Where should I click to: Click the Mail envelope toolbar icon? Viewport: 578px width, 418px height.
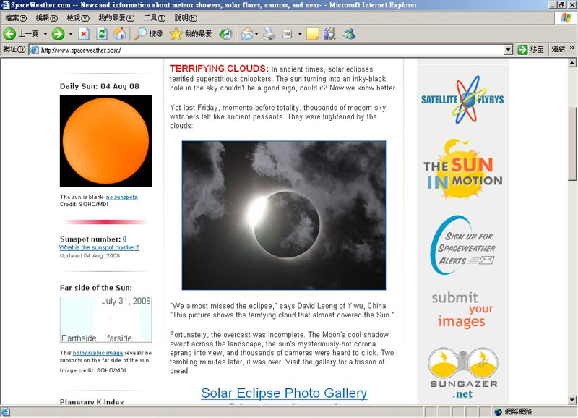pyautogui.click(x=246, y=34)
